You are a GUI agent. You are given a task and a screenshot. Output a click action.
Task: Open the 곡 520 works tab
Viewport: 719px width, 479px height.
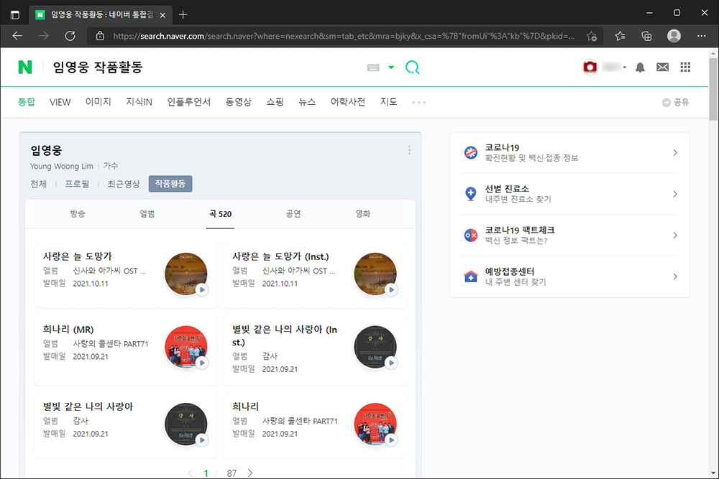click(220, 214)
